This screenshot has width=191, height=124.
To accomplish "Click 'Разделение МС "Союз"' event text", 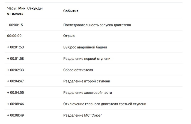I will [83, 115].
